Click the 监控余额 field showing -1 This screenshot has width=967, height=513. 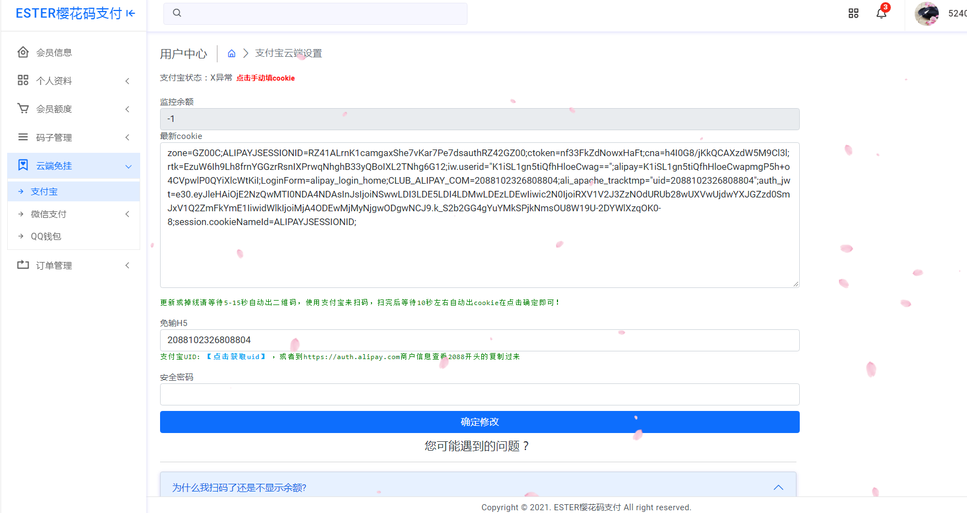[480, 119]
